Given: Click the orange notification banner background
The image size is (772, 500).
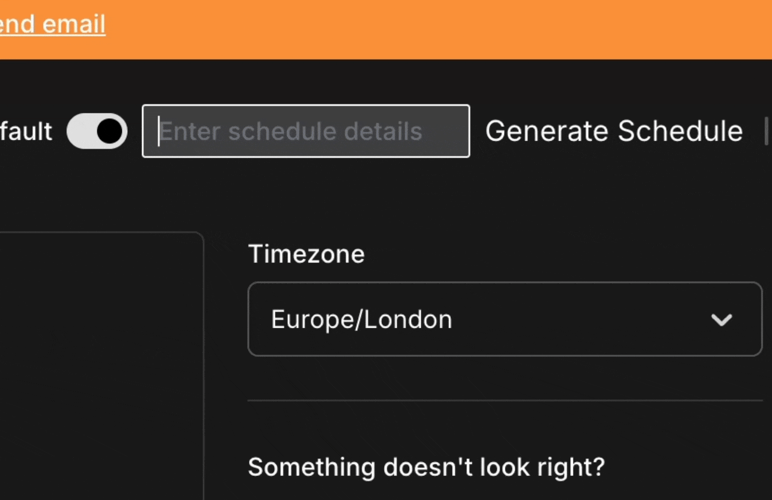Looking at the screenshot, I should tap(417, 29).
